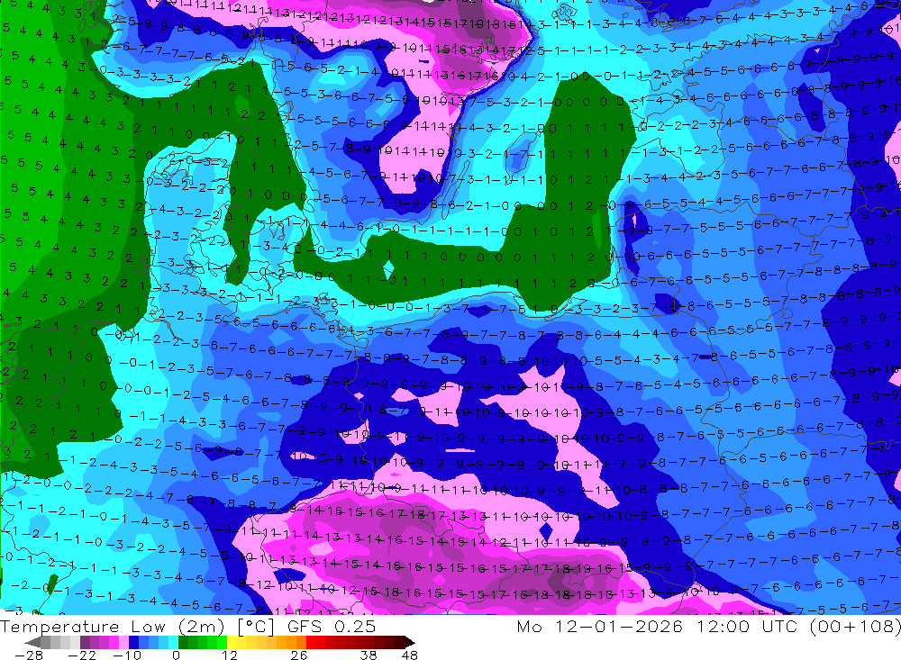
Task: Click the '-28' legend value
Action: (x=29, y=655)
